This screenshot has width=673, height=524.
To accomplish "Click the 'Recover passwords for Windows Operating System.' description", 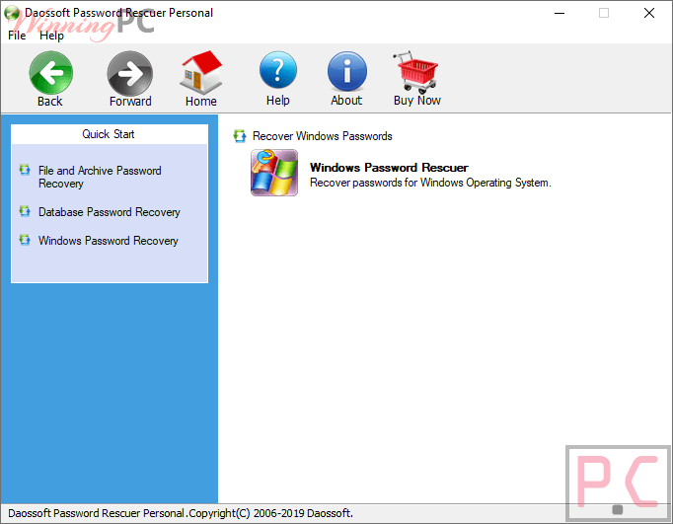I will click(430, 183).
